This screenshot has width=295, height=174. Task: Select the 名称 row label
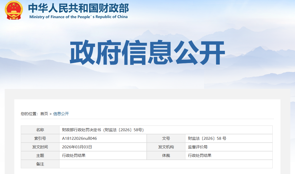[x=40, y=130]
